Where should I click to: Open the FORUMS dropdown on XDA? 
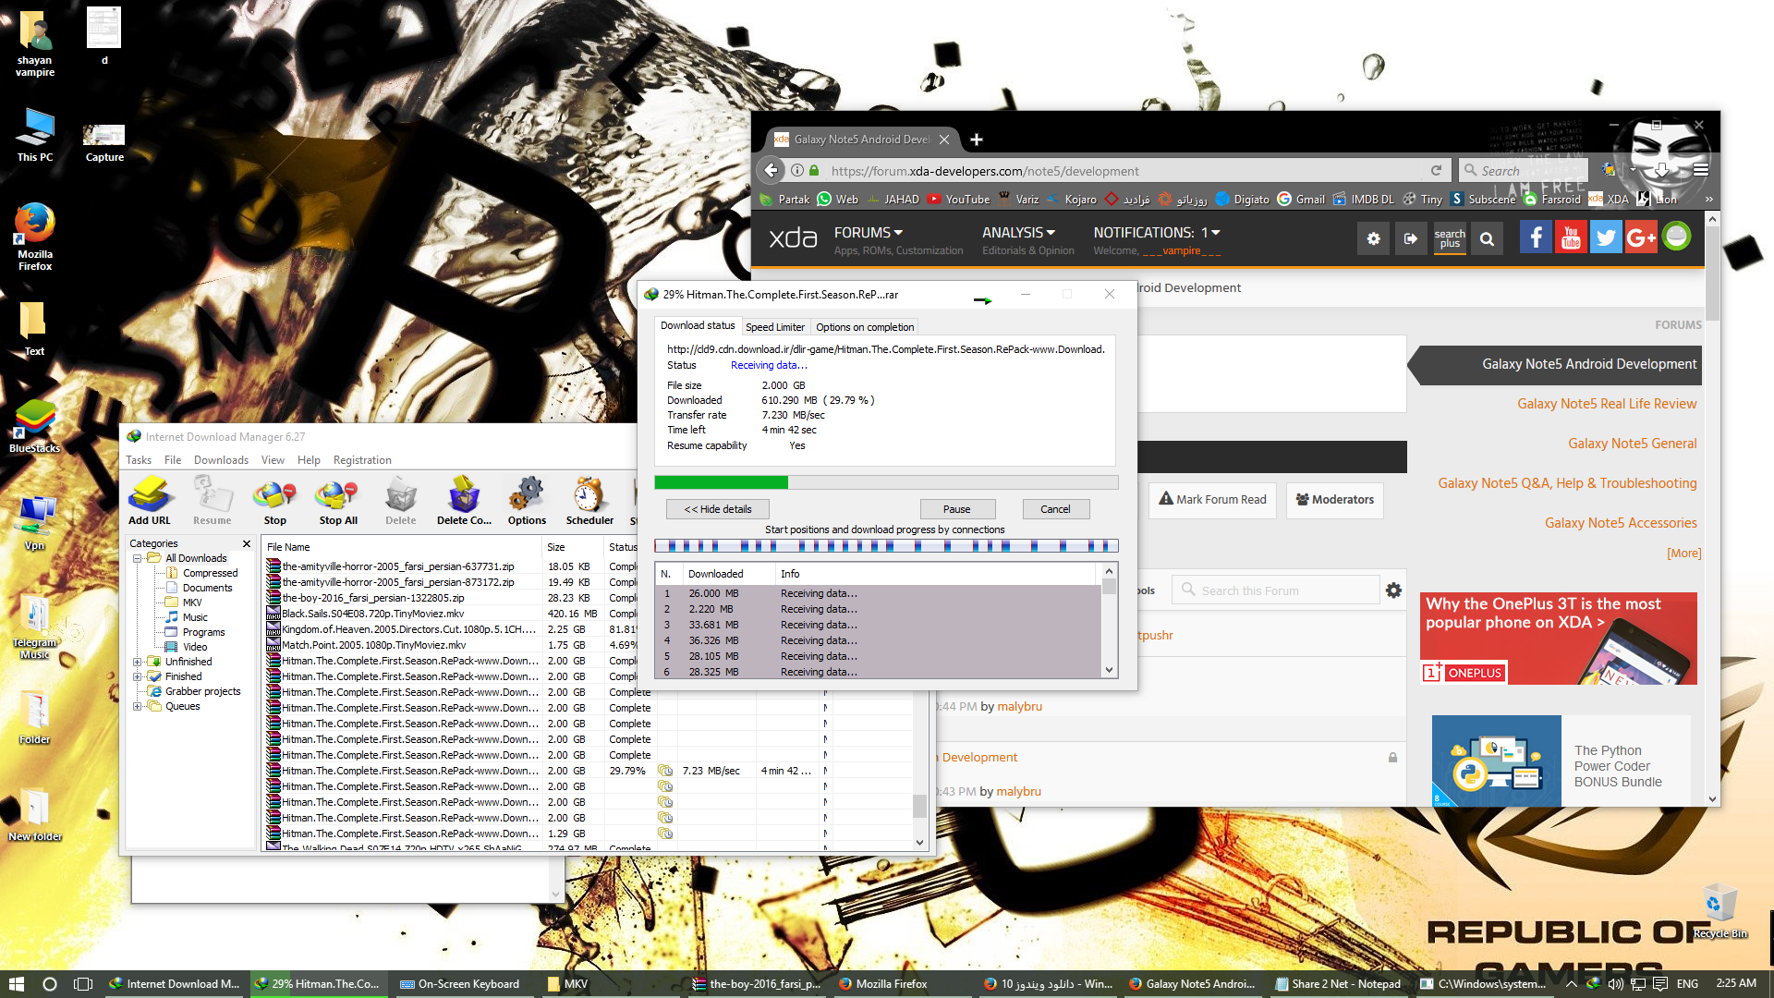coord(868,233)
